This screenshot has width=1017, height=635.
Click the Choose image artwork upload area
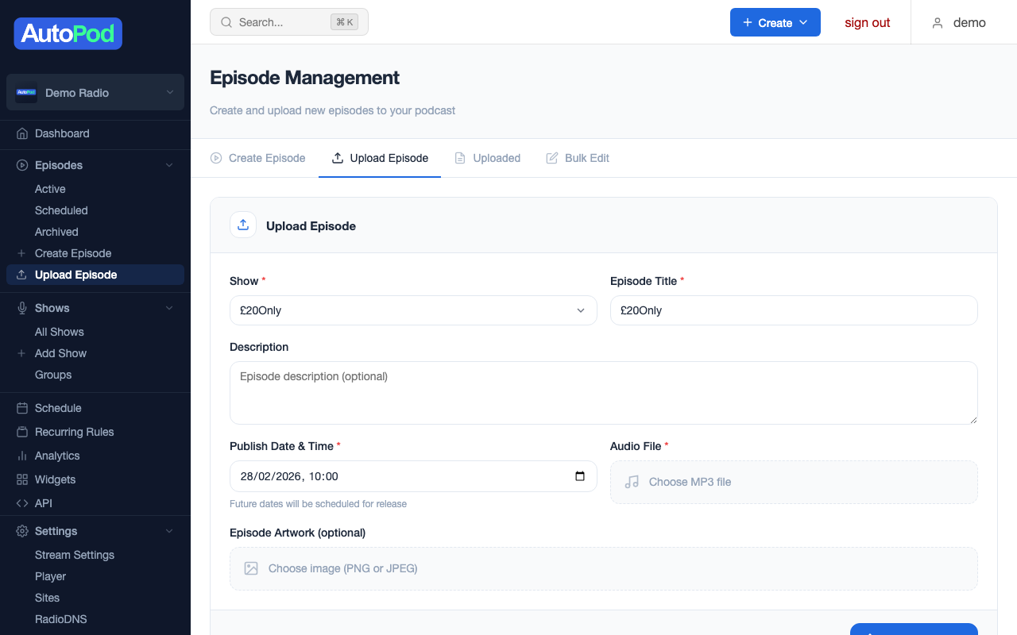click(x=603, y=568)
